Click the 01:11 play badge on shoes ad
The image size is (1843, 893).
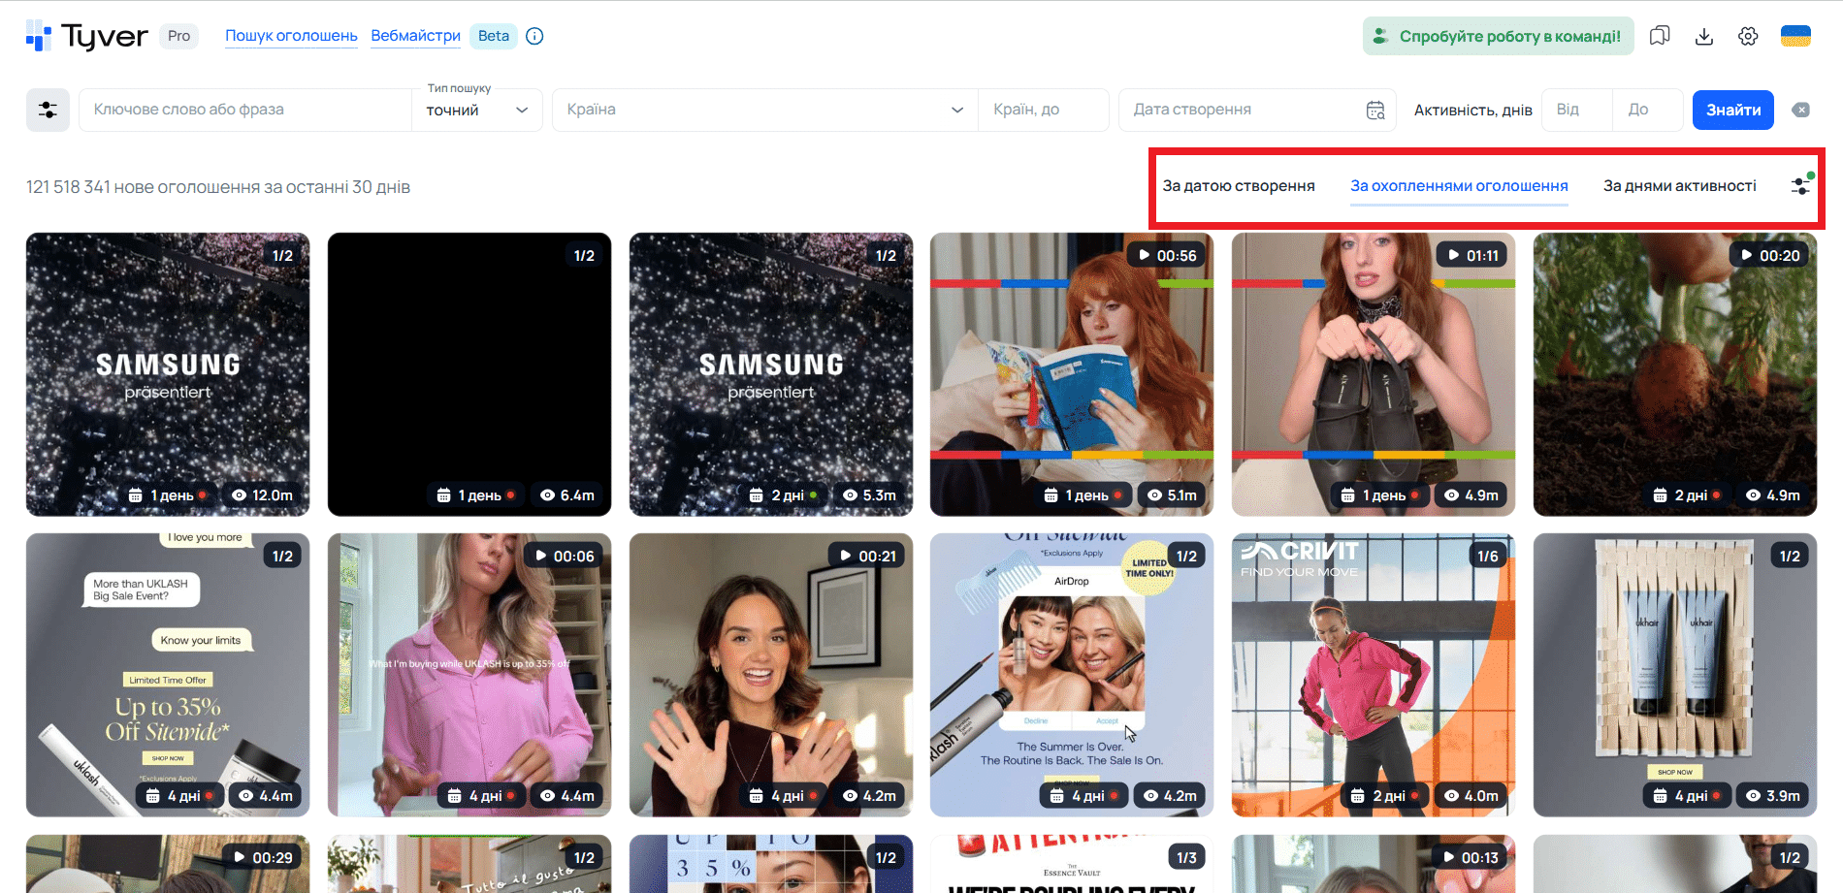pyautogui.click(x=1471, y=255)
